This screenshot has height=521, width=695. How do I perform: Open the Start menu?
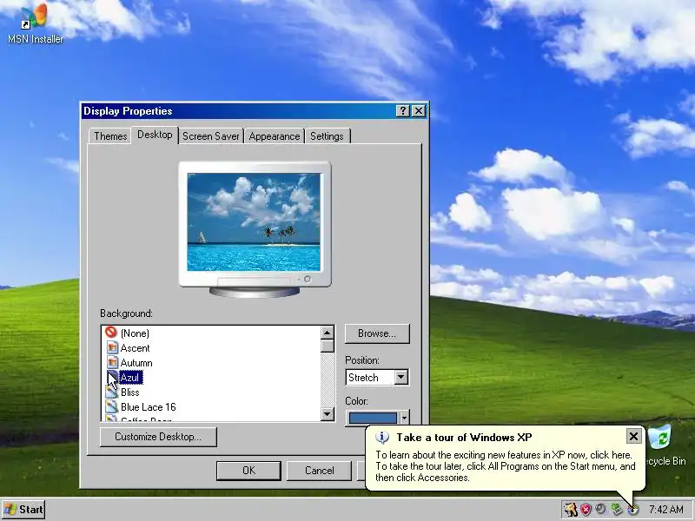[x=23, y=510]
